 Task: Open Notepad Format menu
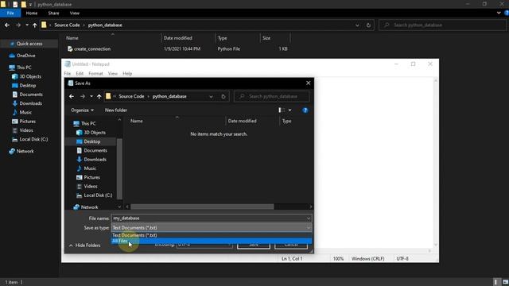[x=95, y=74]
